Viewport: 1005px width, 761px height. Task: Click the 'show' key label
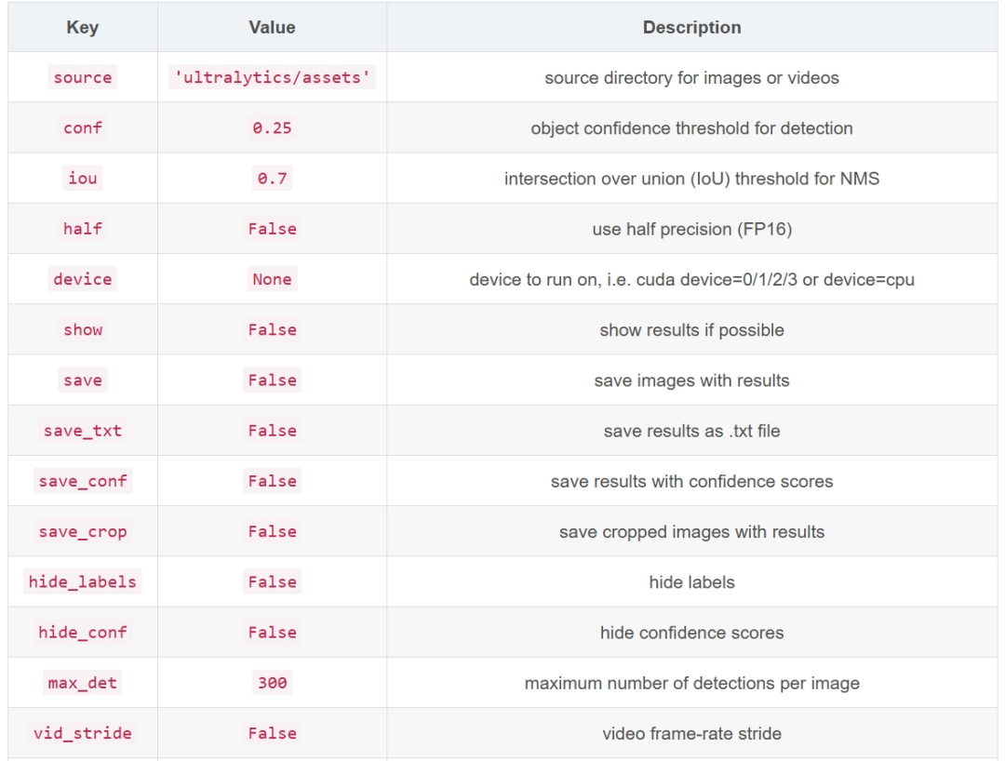pos(83,330)
